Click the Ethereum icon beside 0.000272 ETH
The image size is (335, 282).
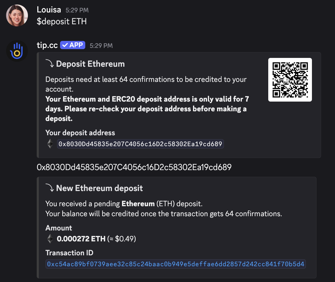coord(50,239)
